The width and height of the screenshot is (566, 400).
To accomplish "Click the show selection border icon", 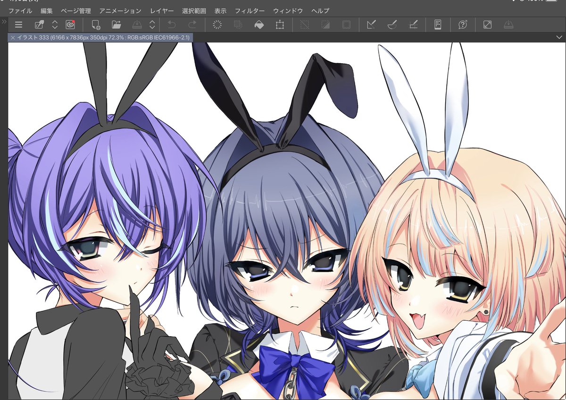I will [x=346, y=25].
